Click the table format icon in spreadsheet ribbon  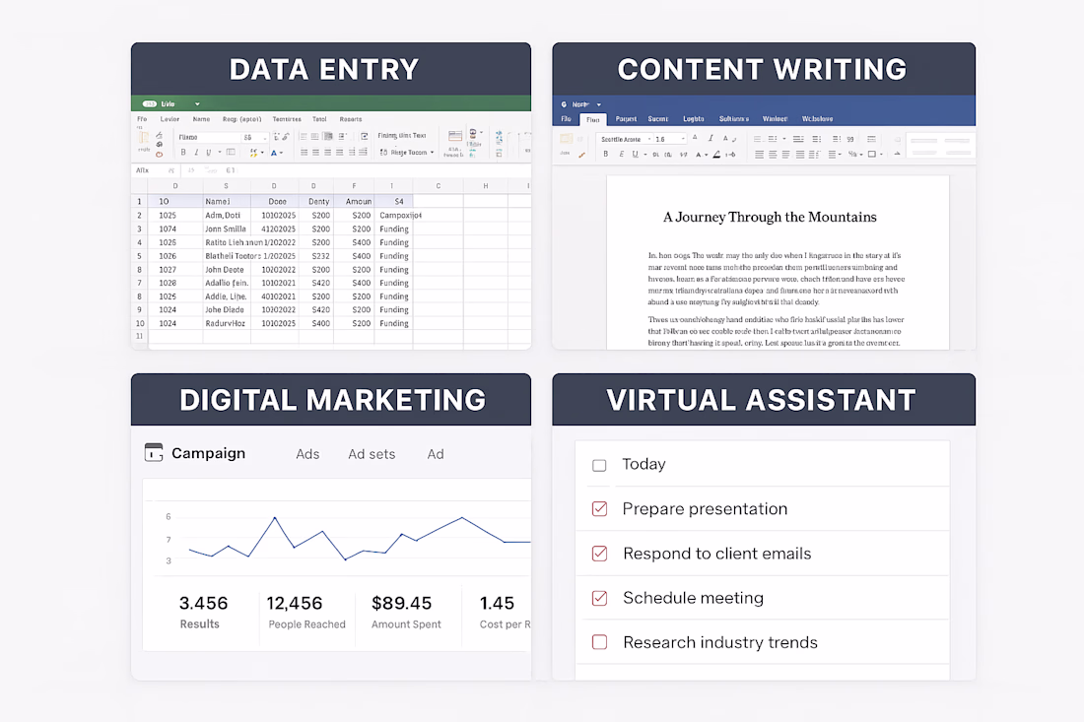(455, 136)
